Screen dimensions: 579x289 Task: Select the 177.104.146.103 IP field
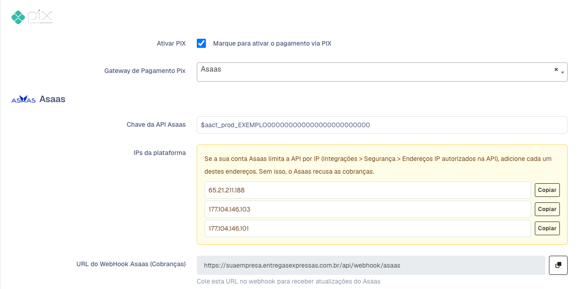pos(368,209)
